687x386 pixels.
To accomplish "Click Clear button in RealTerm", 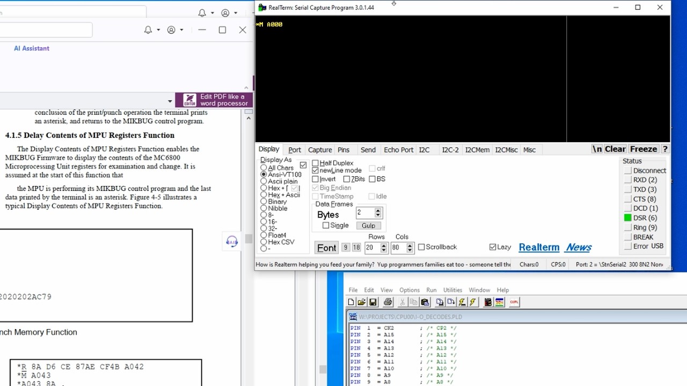I will pos(616,149).
